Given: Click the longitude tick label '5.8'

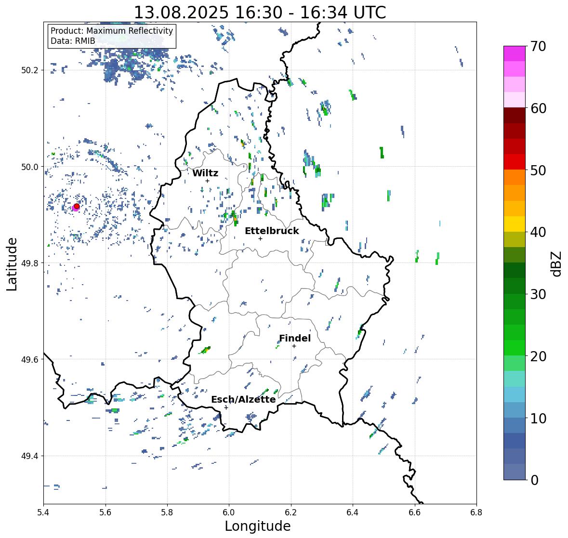Looking at the screenshot, I should [167, 512].
